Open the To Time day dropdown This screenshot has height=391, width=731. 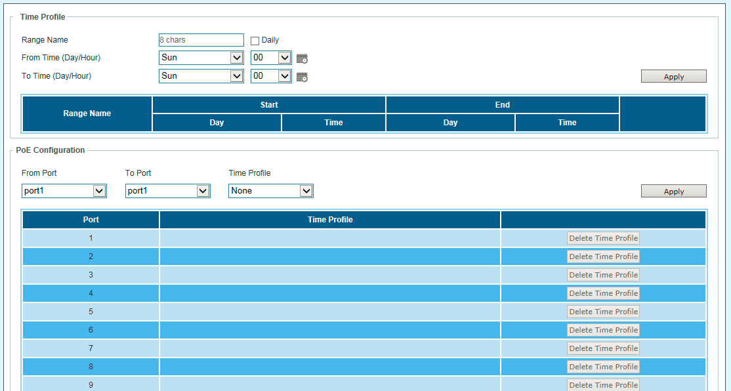(x=201, y=76)
